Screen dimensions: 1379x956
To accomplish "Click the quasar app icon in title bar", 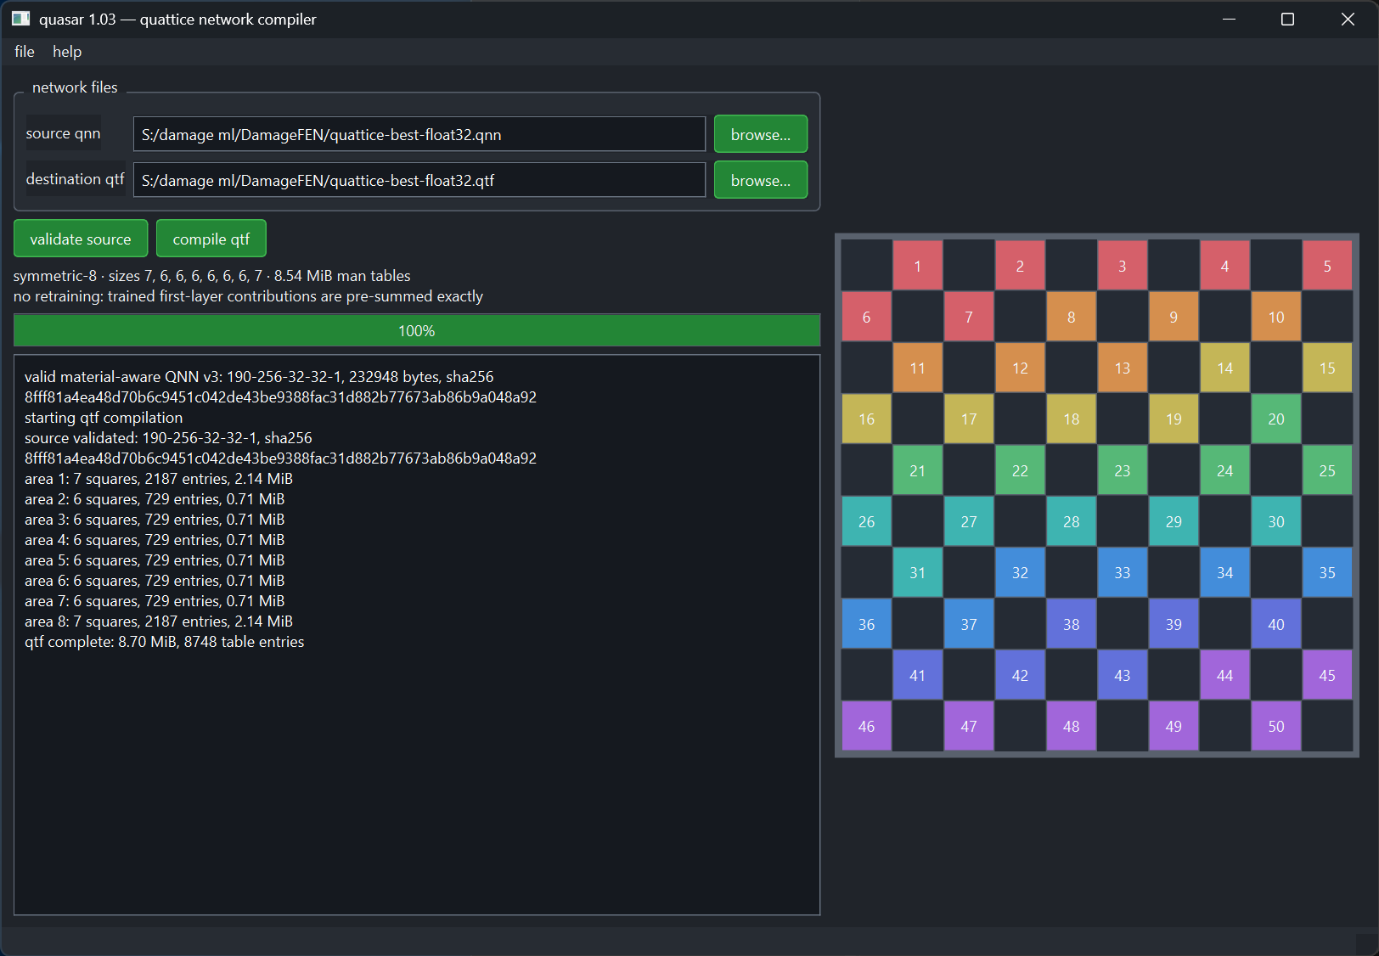I will click(21, 19).
